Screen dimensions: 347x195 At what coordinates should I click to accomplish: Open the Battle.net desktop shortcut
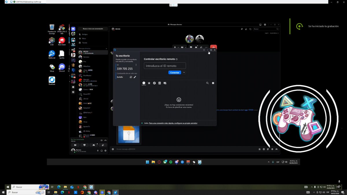(x=52, y=54)
